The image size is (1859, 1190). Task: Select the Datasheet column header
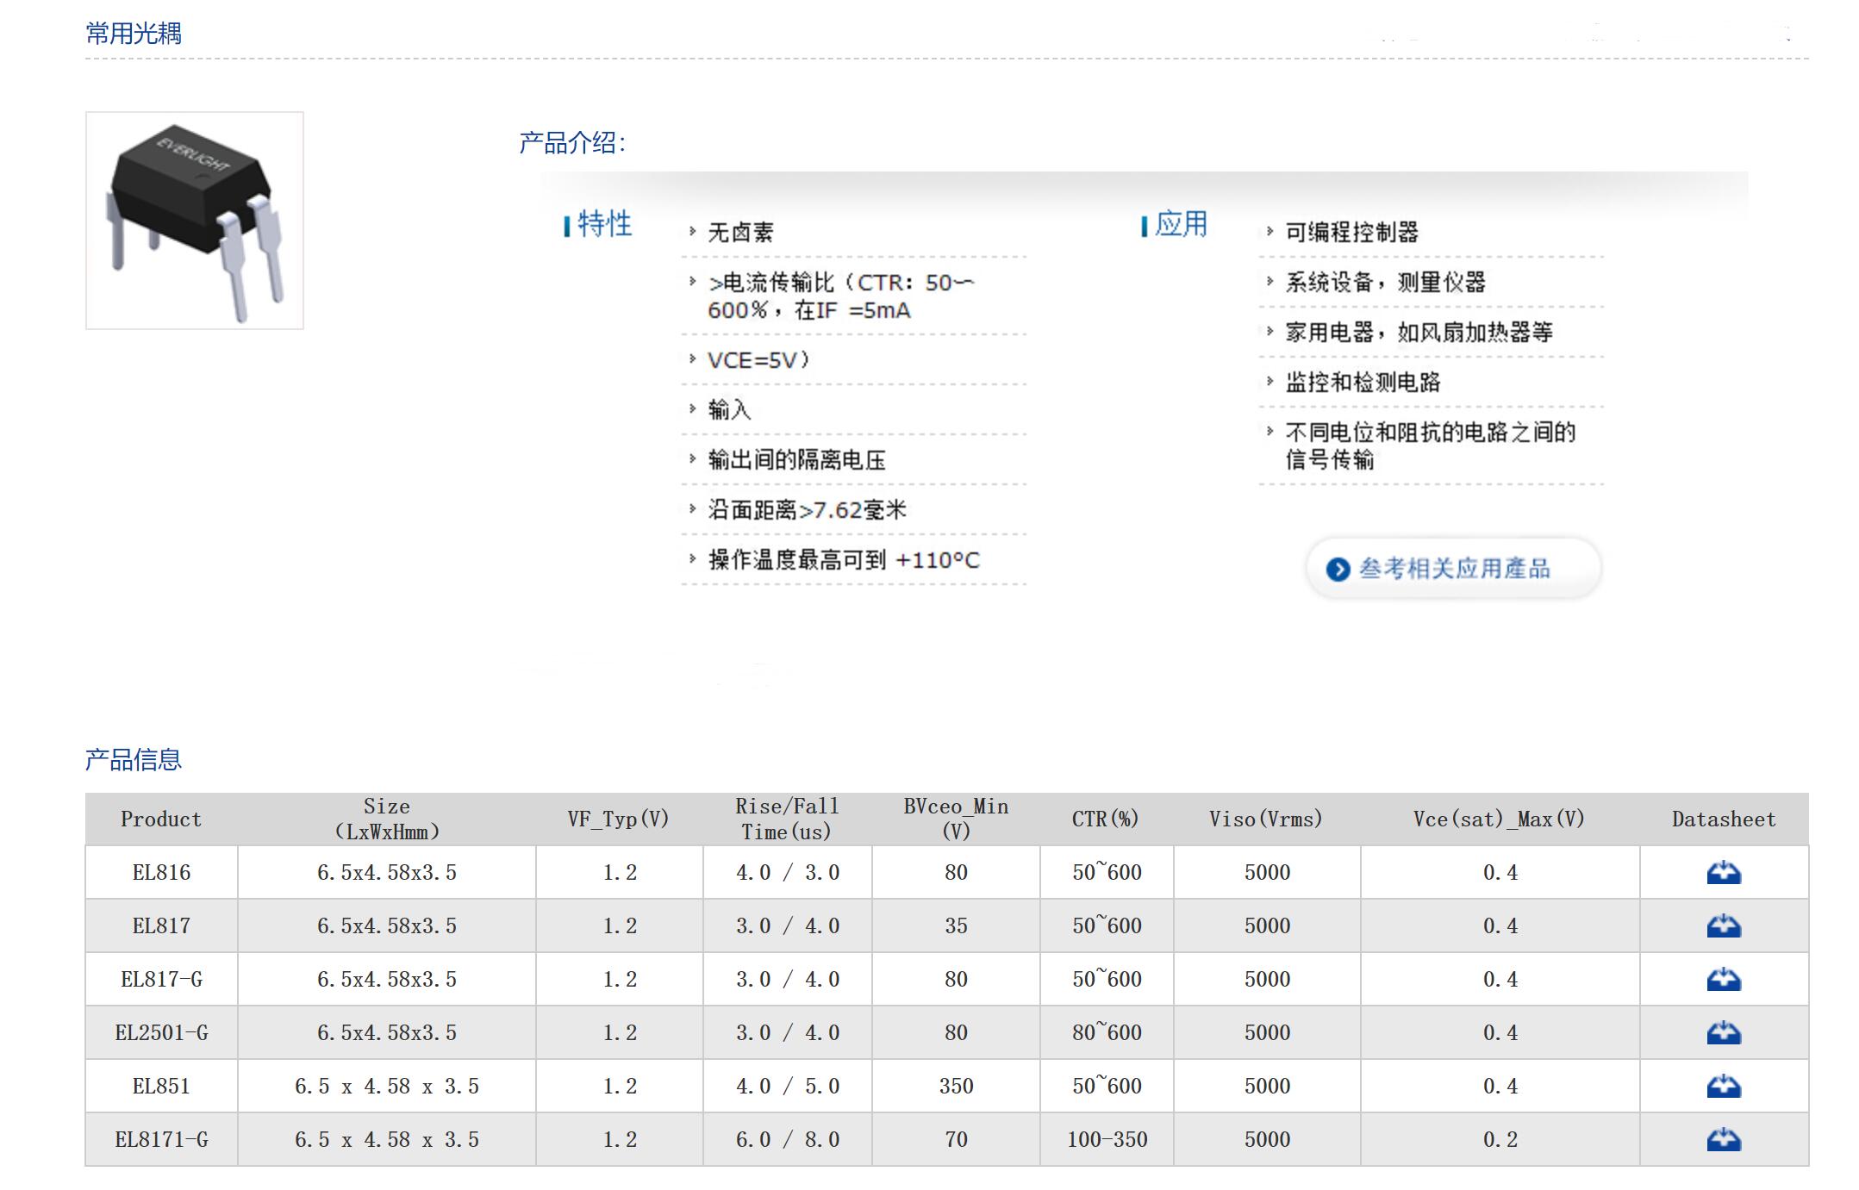point(1723,819)
